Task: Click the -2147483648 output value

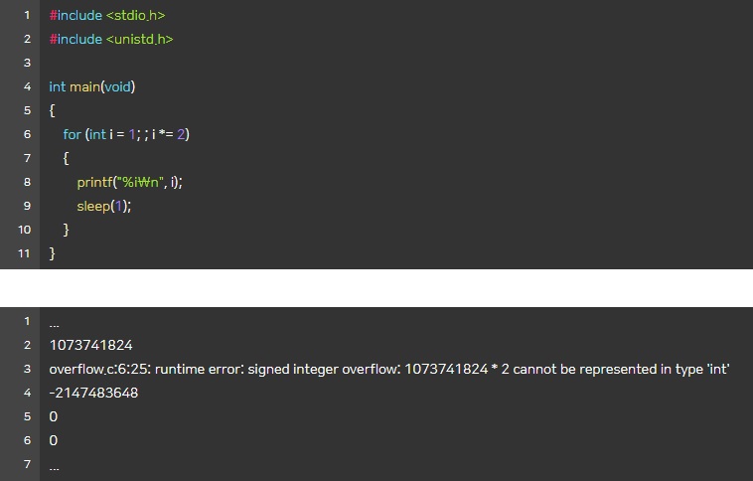Action: click(93, 393)
